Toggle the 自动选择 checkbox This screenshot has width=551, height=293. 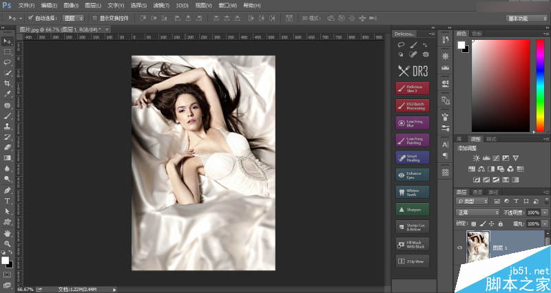click(x=30, y=18)
